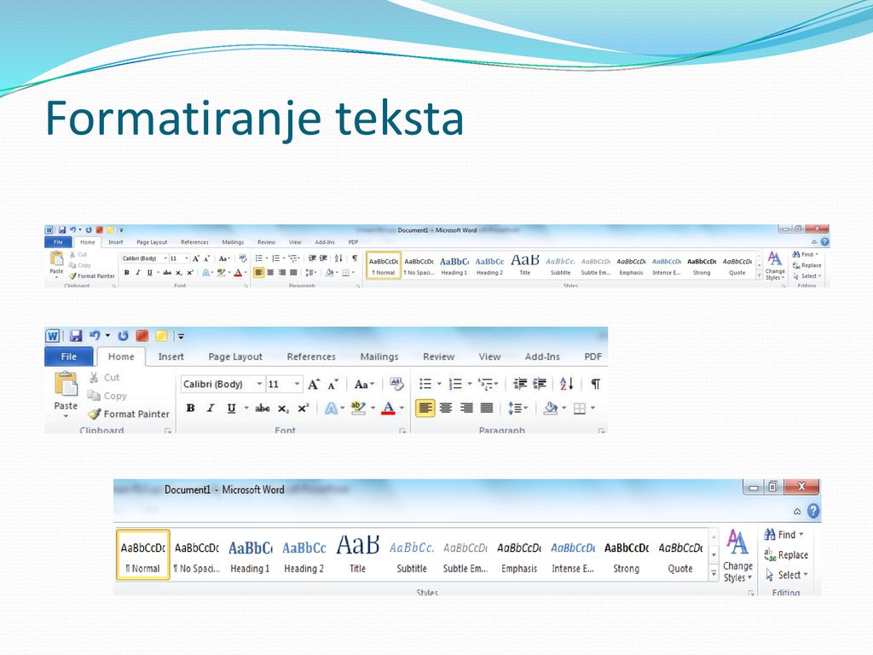Click the Numbering list icon in the enlarged ribbon
This screenshot has height=655, width=873.
click(455, 384)
